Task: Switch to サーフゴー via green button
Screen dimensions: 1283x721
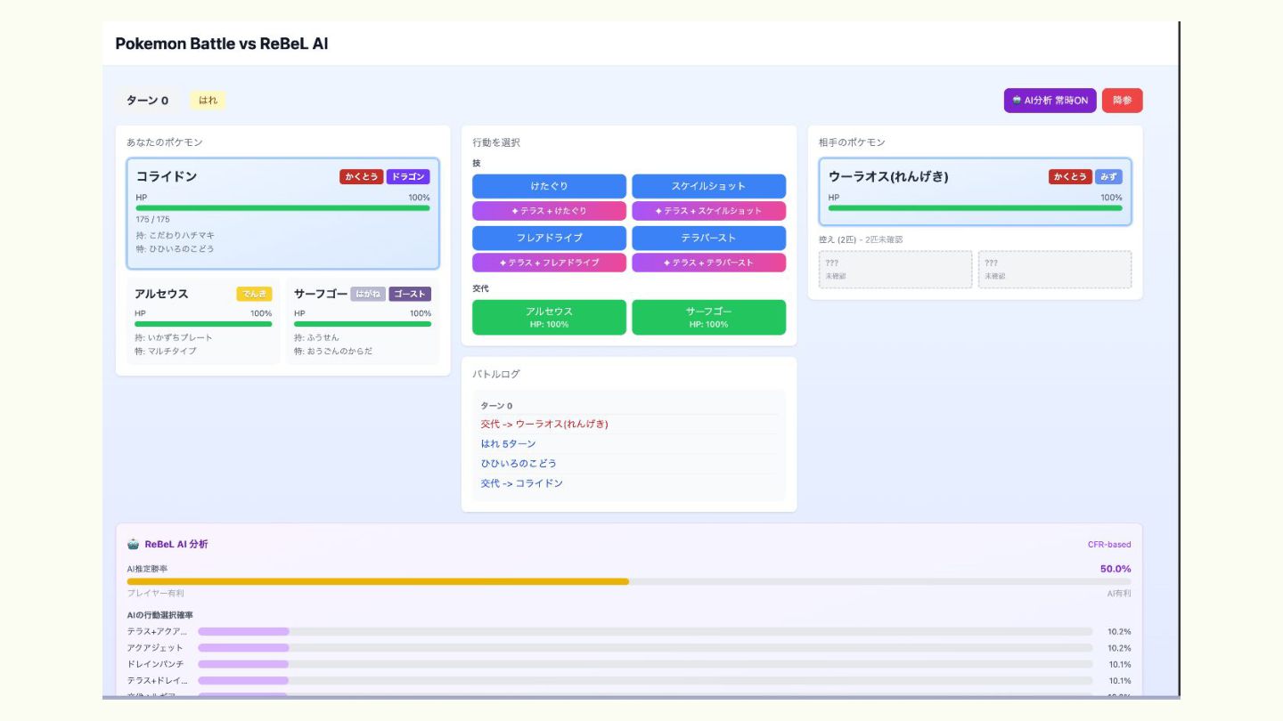Action: point(708,317)
